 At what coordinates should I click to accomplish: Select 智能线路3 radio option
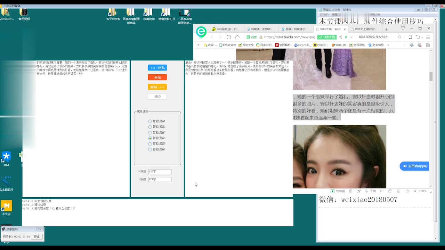(x=157, y=132)
